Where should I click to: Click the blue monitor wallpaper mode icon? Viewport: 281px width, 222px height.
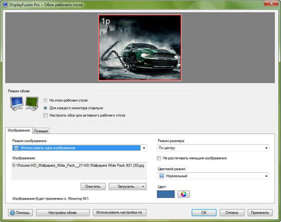coord(17,103)
